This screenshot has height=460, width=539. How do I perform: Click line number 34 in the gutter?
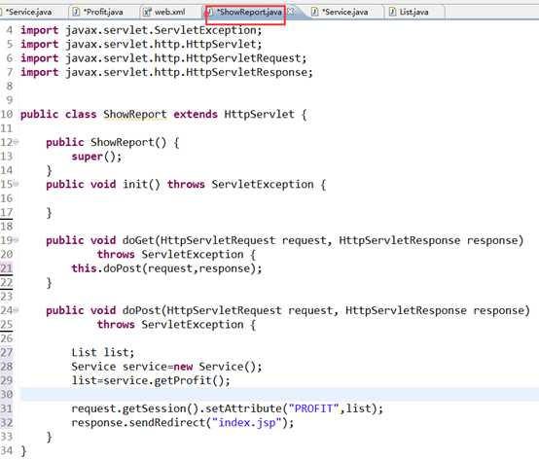point(7,450)
